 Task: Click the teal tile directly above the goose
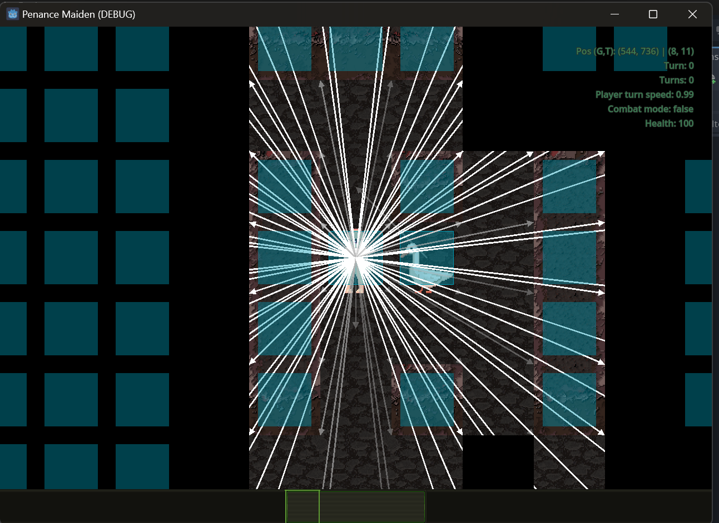tap(427, 187)
